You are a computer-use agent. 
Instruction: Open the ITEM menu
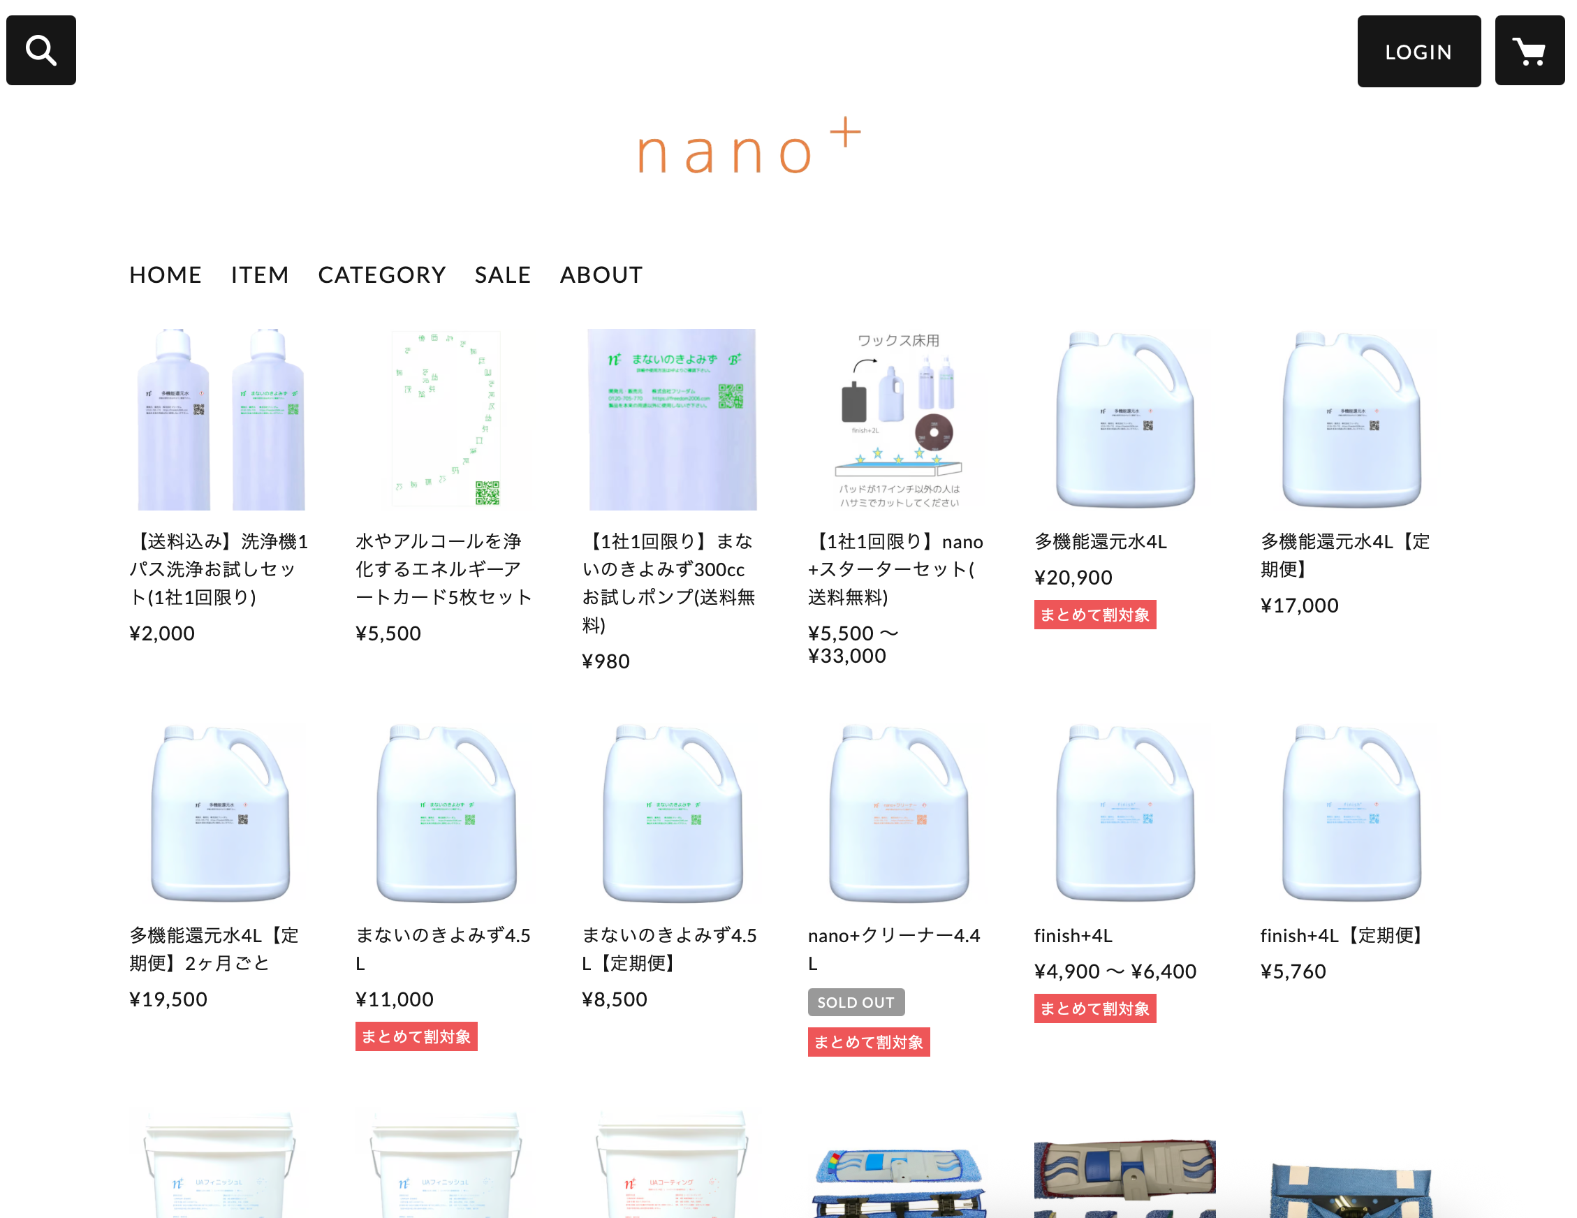pyautogui.click(x=260, y=274)
